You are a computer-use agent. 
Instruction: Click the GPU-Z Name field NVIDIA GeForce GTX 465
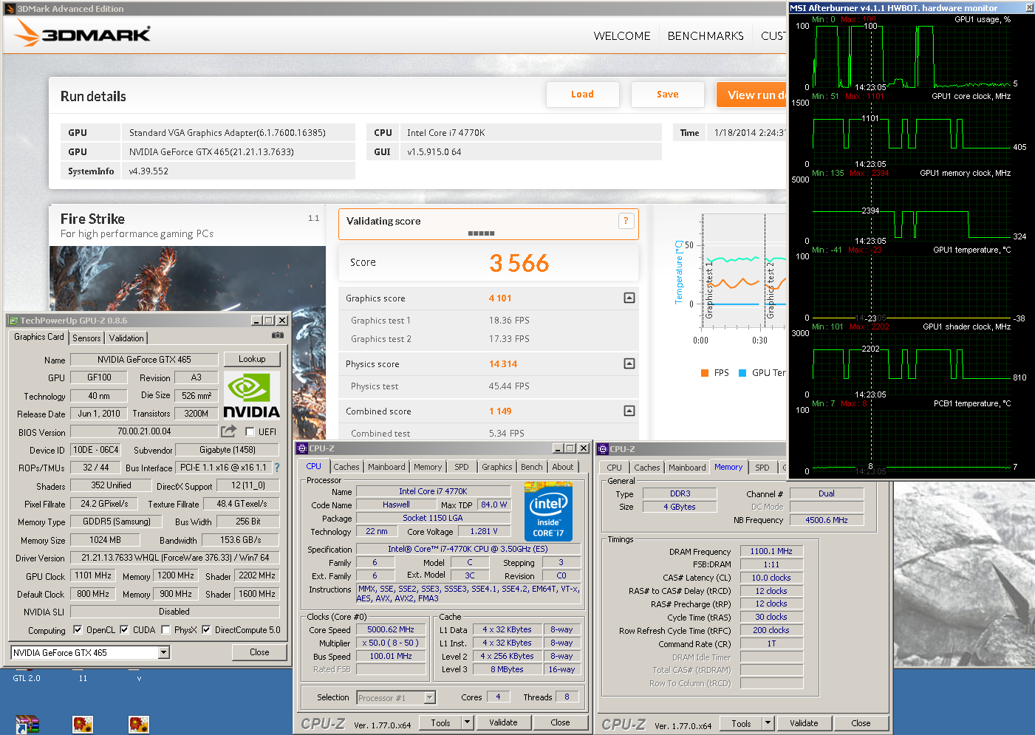coord(144,360)
